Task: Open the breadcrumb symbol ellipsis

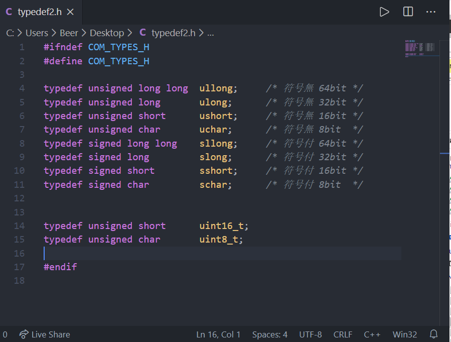Action: pyautogui.click(x=210, y=33)
